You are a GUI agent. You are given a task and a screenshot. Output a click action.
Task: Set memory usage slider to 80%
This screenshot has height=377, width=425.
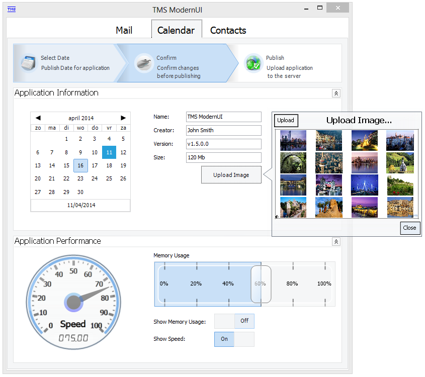[x=293, y=284]
